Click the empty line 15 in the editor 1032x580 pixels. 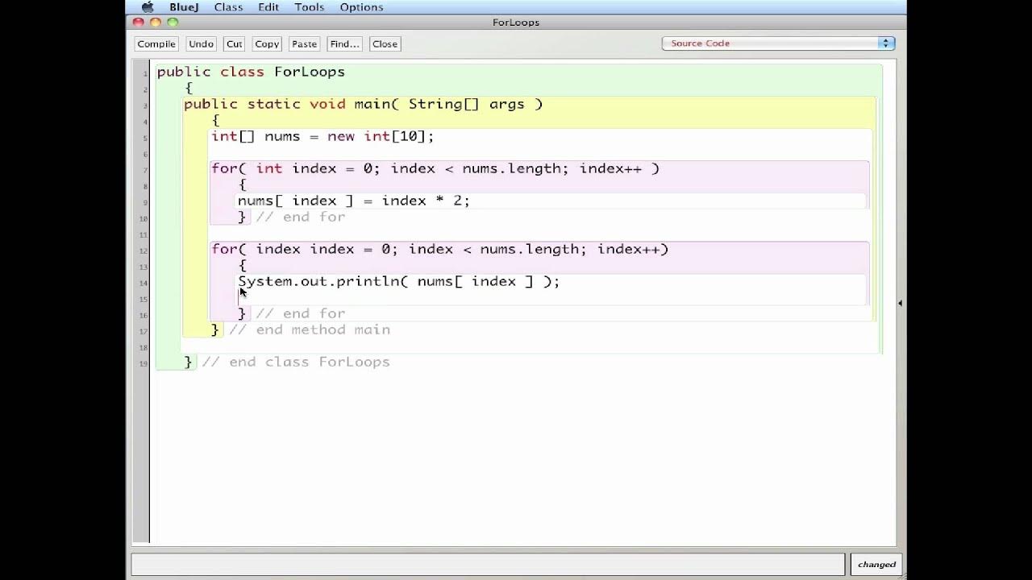coord(552,297)
